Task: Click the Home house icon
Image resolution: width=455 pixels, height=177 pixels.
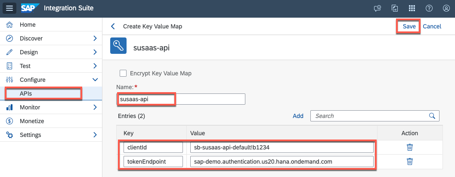Action: click(9, 25)
